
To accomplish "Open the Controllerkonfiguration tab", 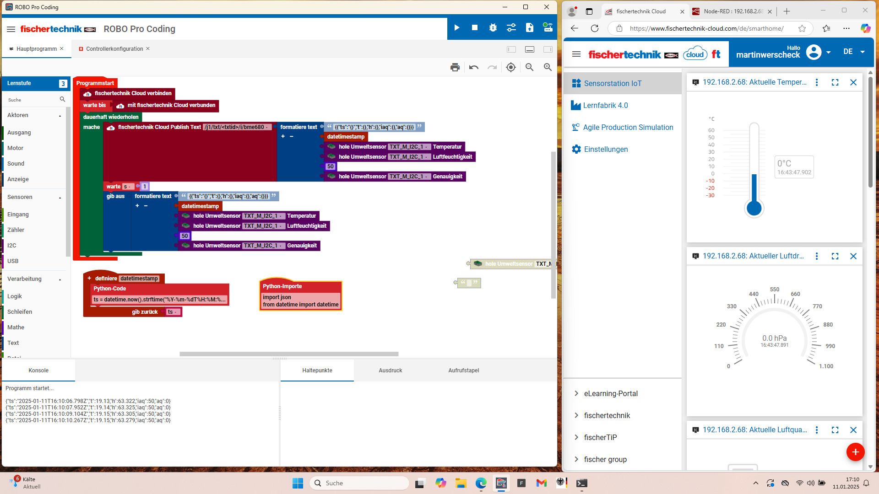I will [114, 49].
